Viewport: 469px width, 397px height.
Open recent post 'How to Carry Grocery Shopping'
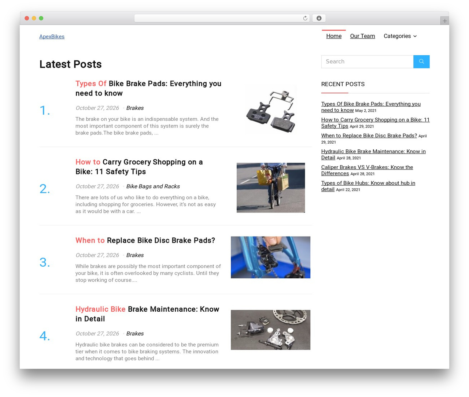coord(375,123)
